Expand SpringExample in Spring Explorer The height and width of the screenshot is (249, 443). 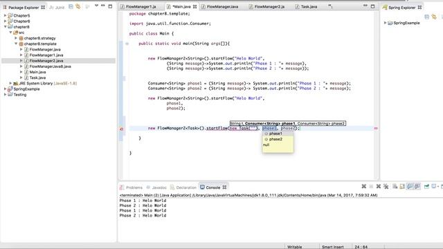[x=385, y=23]
